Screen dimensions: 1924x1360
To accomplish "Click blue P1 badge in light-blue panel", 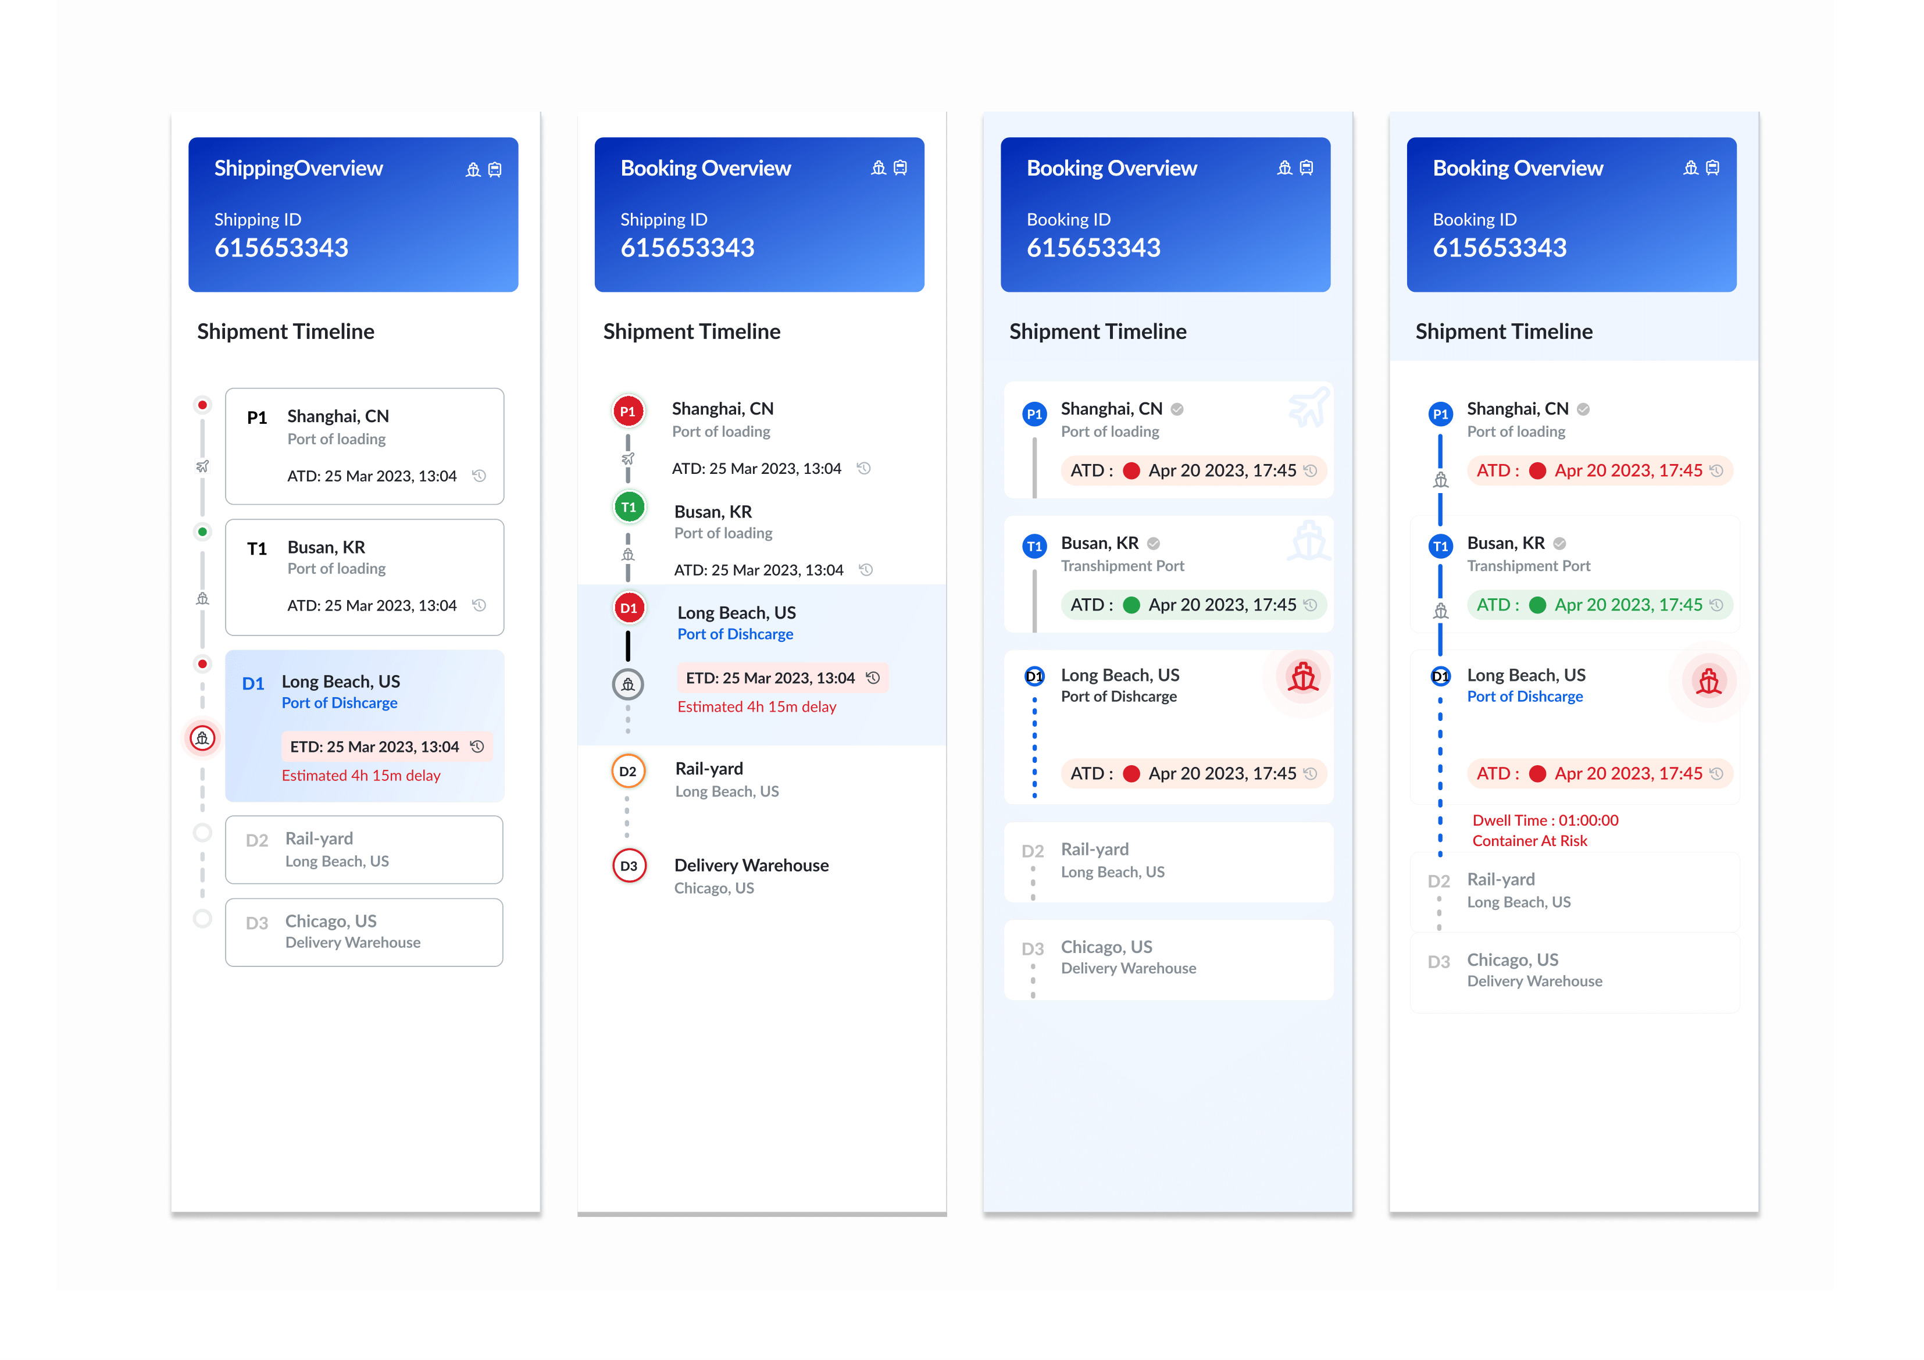I will [x=1034, y=414].
